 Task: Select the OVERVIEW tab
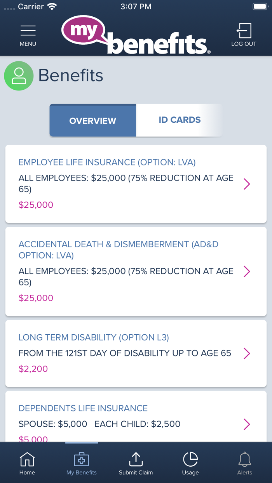(x=92, y=121)
